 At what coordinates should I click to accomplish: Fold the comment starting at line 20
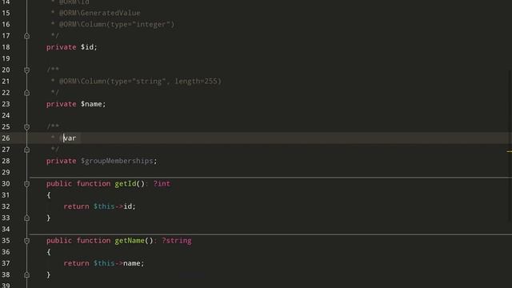(26, 70)
